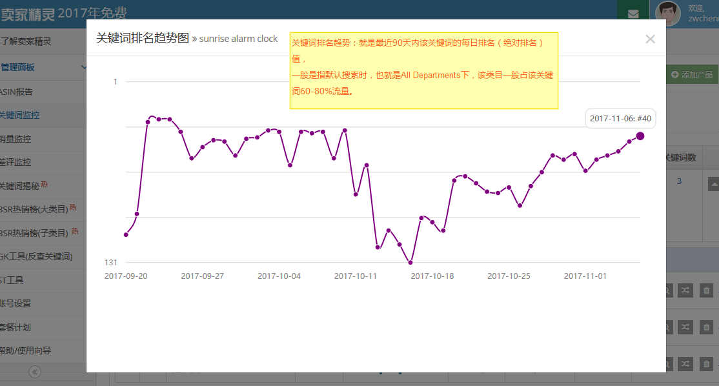Click the up-arrow expander beside keyword count
719x386 pixels.
(x=713, y=184)
